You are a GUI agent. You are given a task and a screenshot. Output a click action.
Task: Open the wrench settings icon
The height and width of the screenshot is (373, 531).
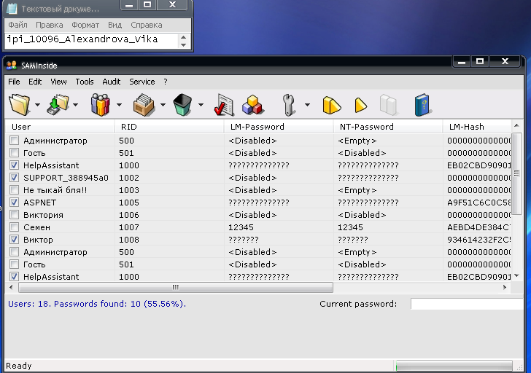[x=289, y=105]
